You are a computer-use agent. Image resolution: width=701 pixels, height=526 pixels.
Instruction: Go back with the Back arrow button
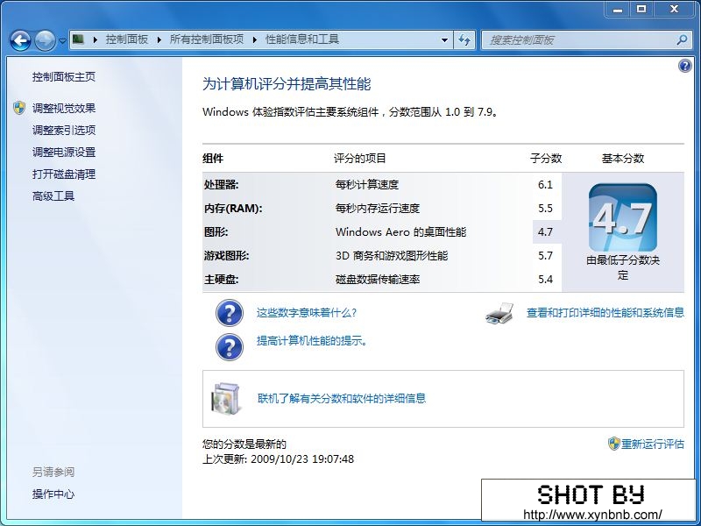pyautogui.click(x=20, y=40)
